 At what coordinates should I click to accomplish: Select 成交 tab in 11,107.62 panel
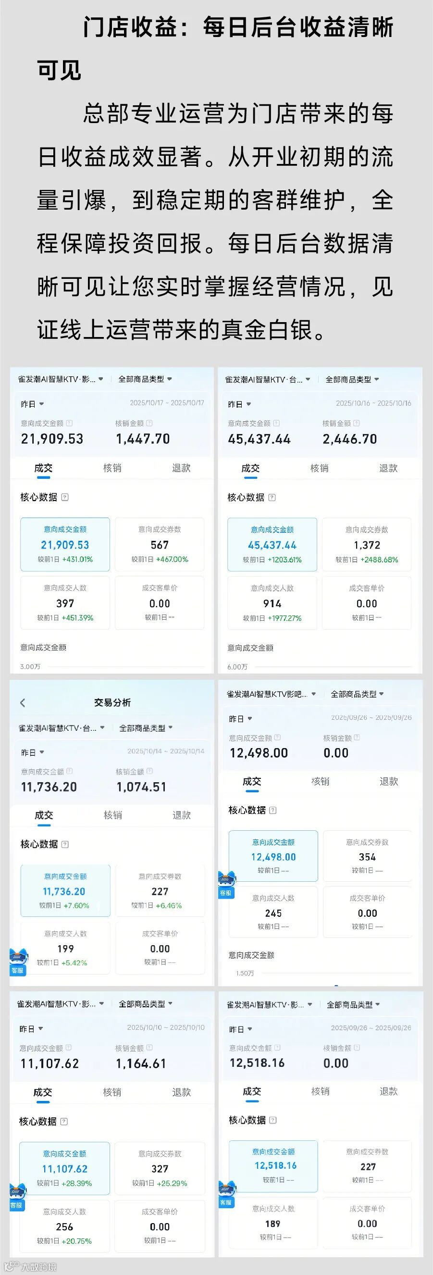[x=43, y=1092]
